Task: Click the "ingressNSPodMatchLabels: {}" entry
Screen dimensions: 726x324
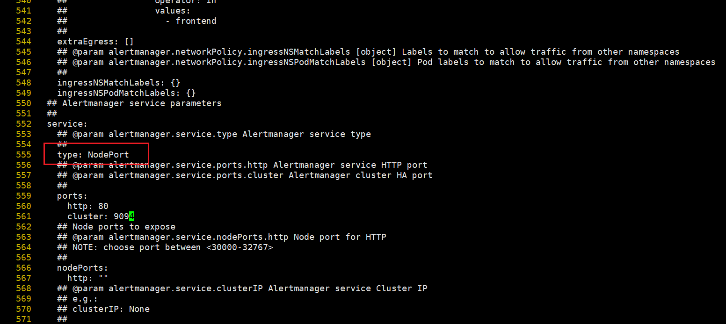Action: [x=126, y=93]
